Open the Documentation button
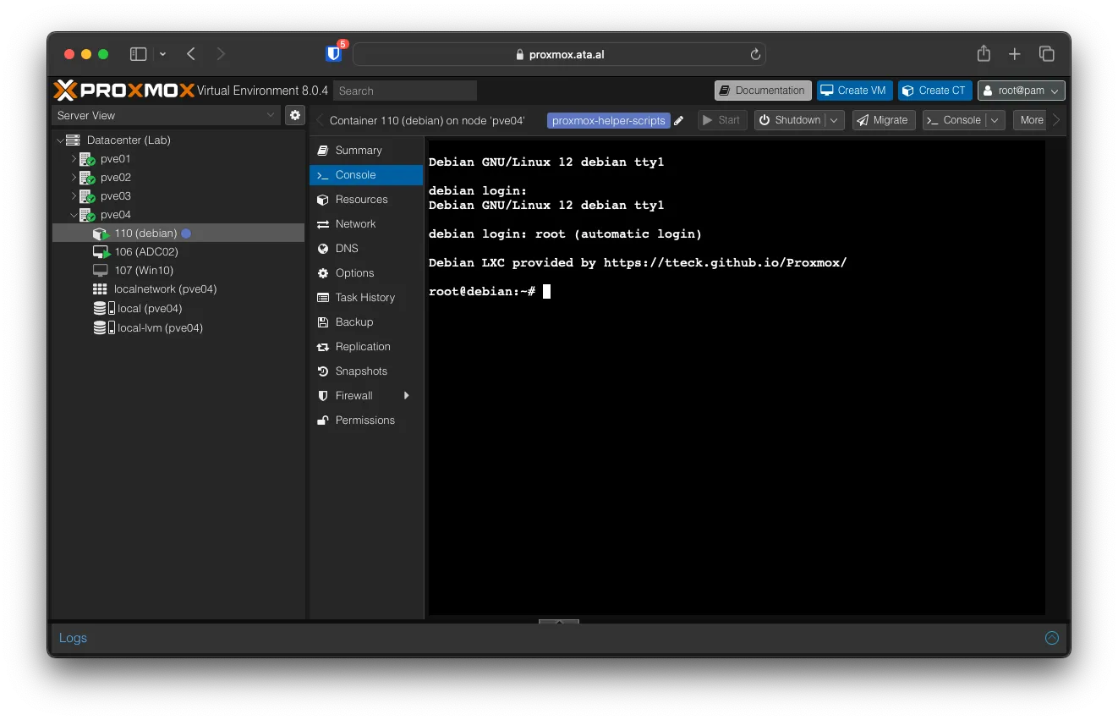The width and height of the screenshot is (1118, 720). pyautogui.click(x=763, y=91)
